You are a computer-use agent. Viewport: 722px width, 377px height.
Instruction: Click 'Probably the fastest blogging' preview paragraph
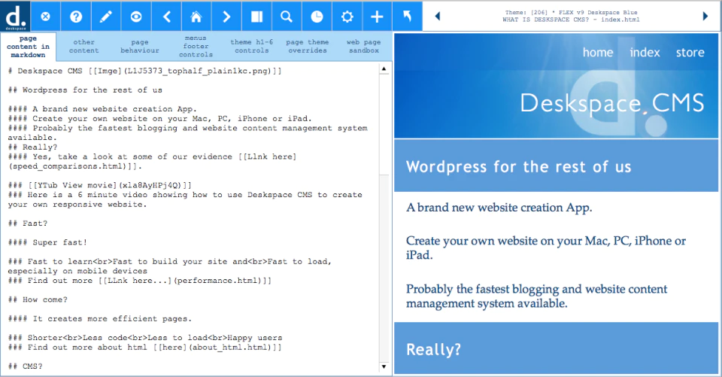point(536,296)
